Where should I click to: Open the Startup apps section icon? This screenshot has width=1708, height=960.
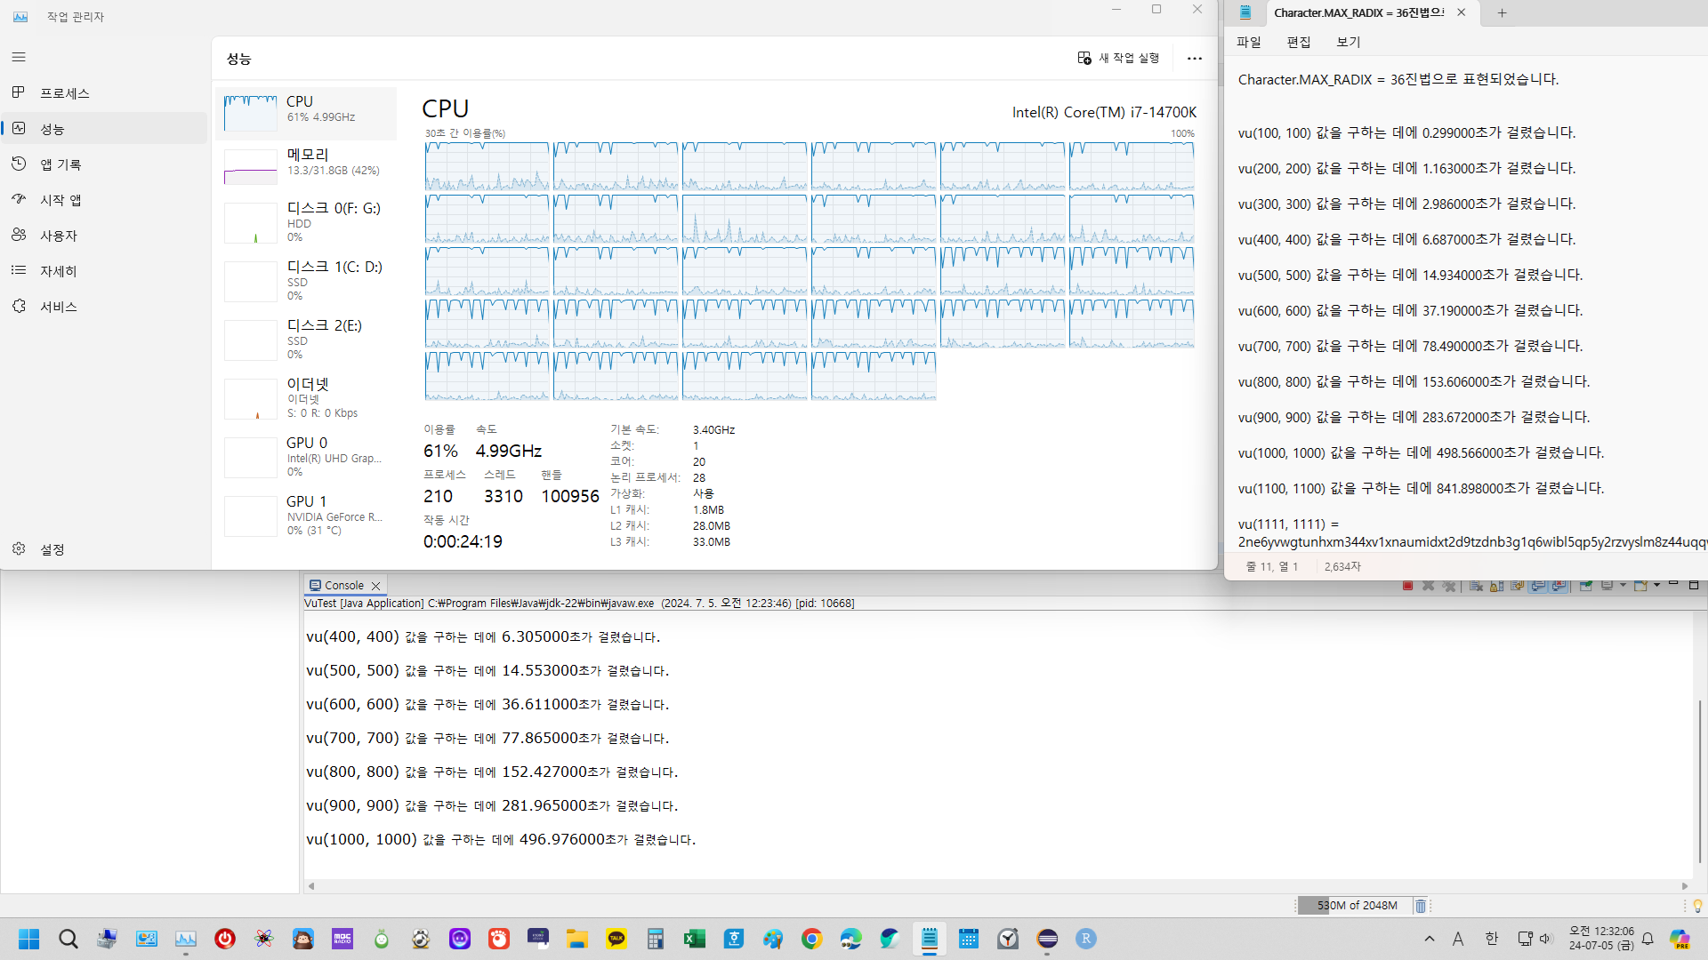19,199
